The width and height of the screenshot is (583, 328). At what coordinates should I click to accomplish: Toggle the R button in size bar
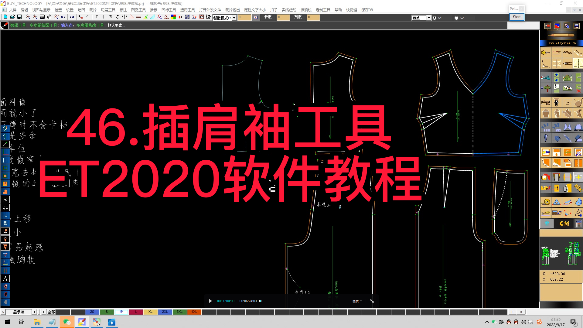(521, 312)
